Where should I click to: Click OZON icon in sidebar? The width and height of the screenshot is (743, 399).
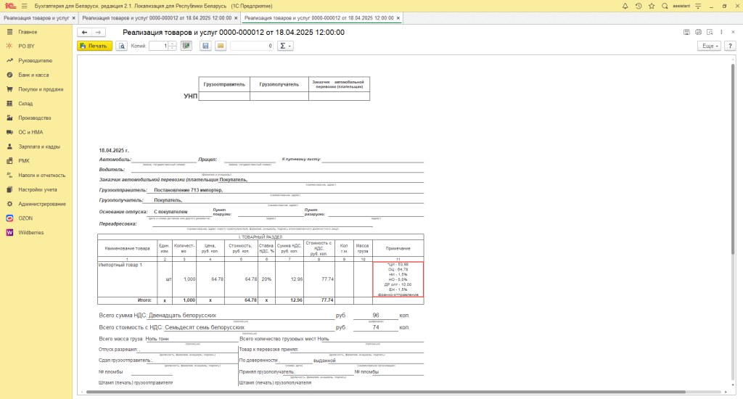(9, 218)
